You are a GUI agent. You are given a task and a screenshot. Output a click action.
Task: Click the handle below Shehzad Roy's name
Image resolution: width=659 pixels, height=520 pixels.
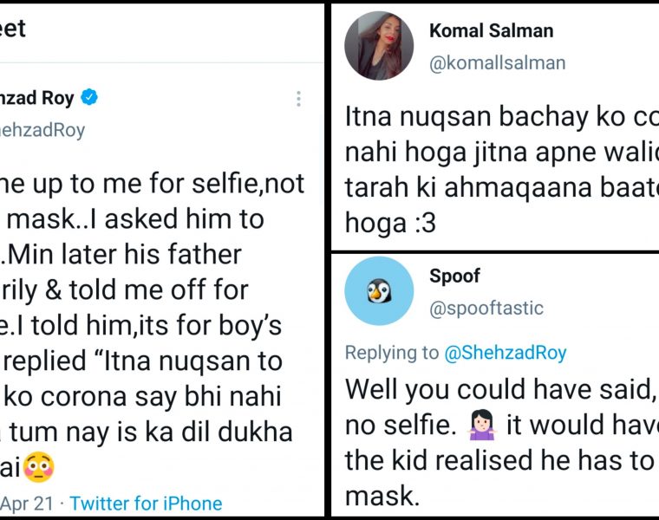pos(42,130)
